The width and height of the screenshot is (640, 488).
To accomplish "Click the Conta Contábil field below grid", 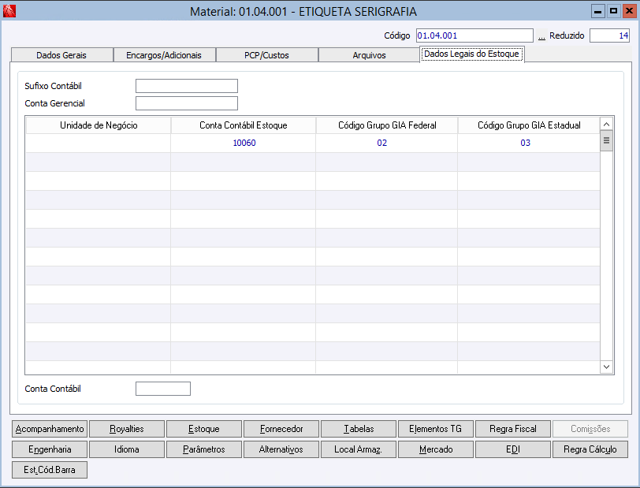I will (163, 389).
